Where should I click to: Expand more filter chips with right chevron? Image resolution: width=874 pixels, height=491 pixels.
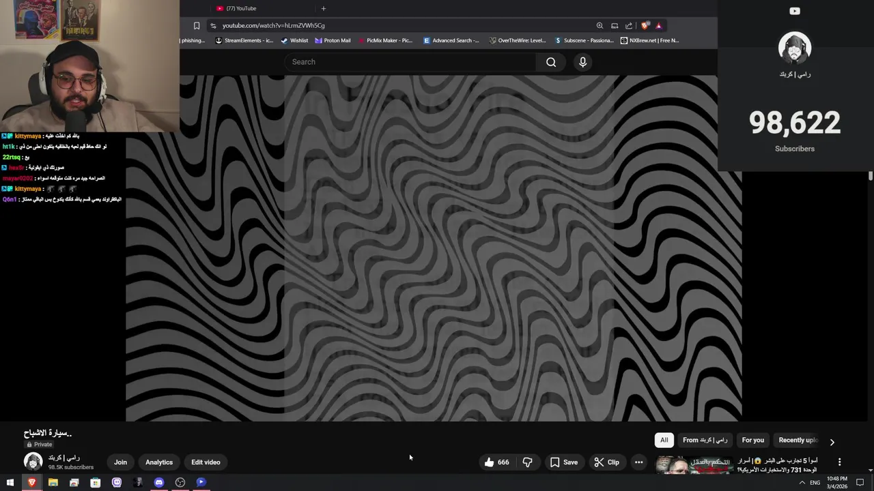[832, 442]
